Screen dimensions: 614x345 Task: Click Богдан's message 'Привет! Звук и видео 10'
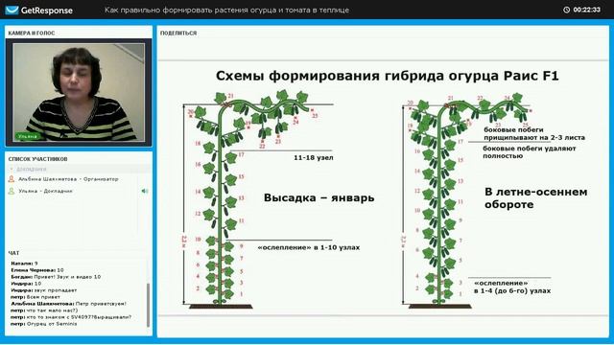[56, 277]
